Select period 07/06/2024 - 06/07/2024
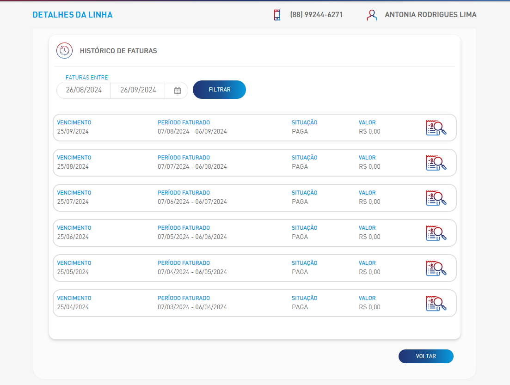The width and height of the screenshot is (510, 385). (x=192, y=202)
